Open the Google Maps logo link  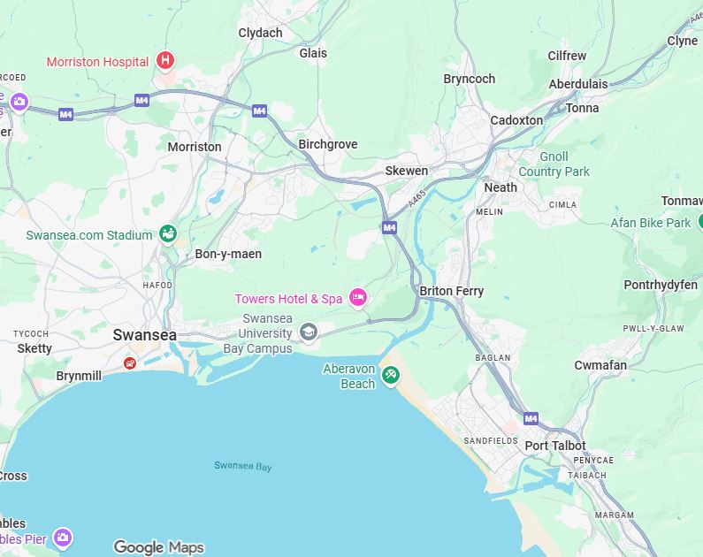tap(158, 547)
